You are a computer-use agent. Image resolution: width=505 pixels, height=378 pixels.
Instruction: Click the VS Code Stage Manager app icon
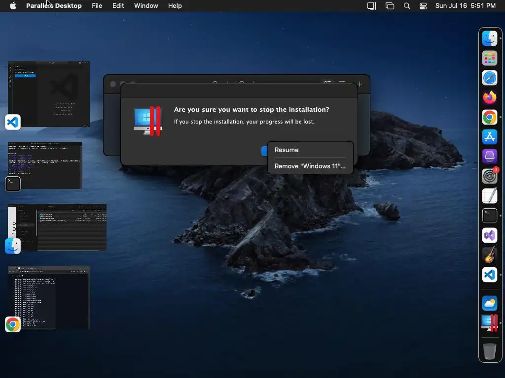[13, 122]
